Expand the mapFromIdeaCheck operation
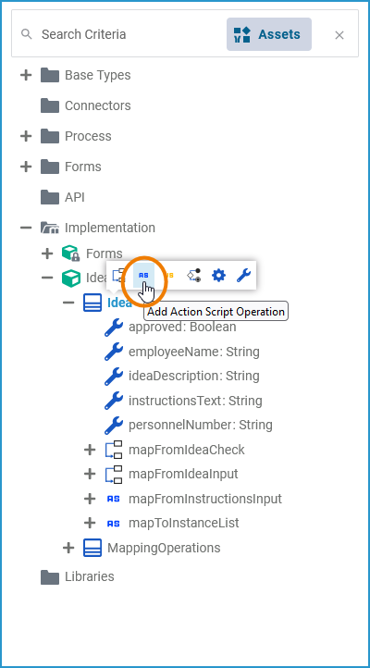Image resolution: width=370 pixels, height=668 pixels. (x=90, y=450)
